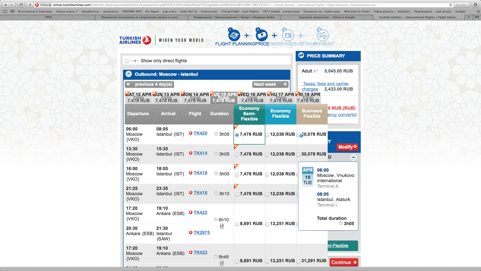Image resolution: width=481 pixels, height=271 pixels.
Task: Open the Top Sites grid icon
Action: pos(12,12)
